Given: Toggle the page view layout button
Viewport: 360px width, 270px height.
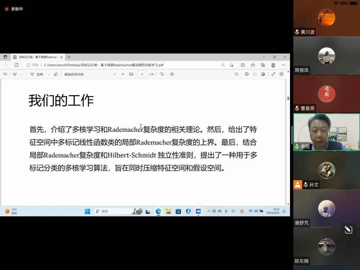Looking at the screenshot, I should click(x=172, y=74).
